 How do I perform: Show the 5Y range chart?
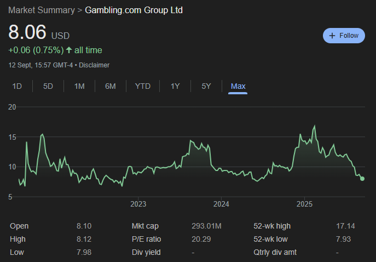coord(206,86)
